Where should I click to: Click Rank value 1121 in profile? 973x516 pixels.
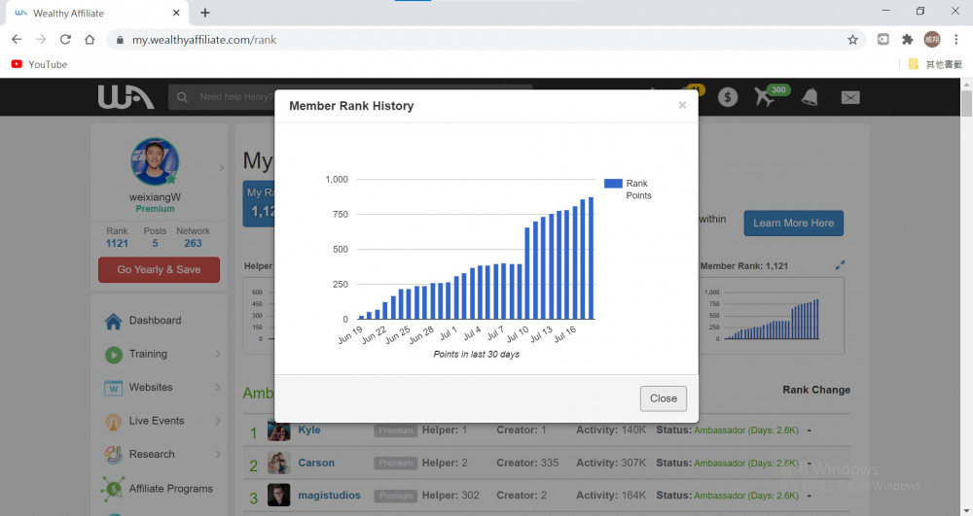pyautogui.click(x=117, y=244)
